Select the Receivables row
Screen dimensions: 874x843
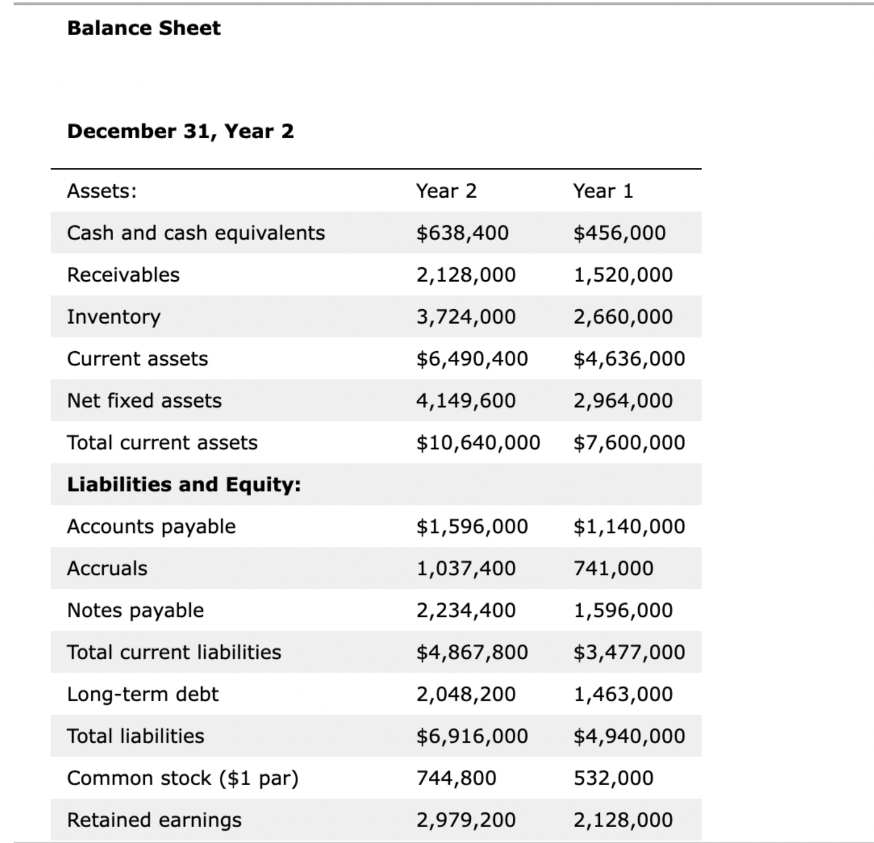point(123,275)
